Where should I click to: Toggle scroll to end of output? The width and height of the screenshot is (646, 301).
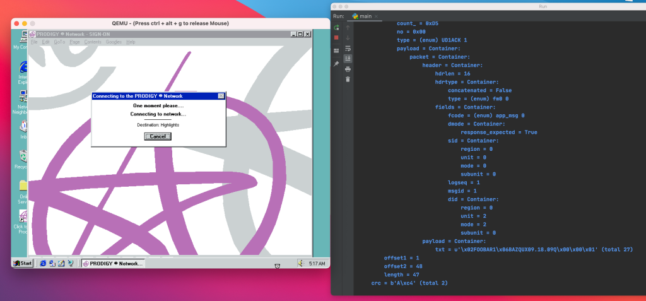pos(348,59)
